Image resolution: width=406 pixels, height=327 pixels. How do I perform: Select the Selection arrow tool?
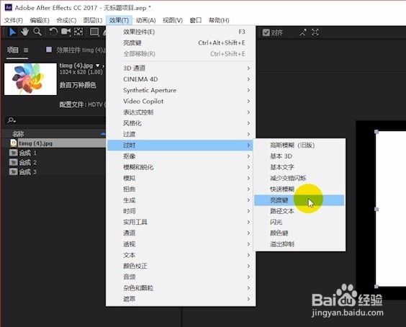pos(12,32)
